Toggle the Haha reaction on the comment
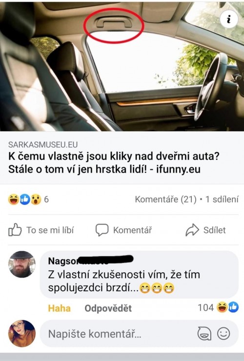The height and width of the screenshot is (361, 244). click(59, 308)
